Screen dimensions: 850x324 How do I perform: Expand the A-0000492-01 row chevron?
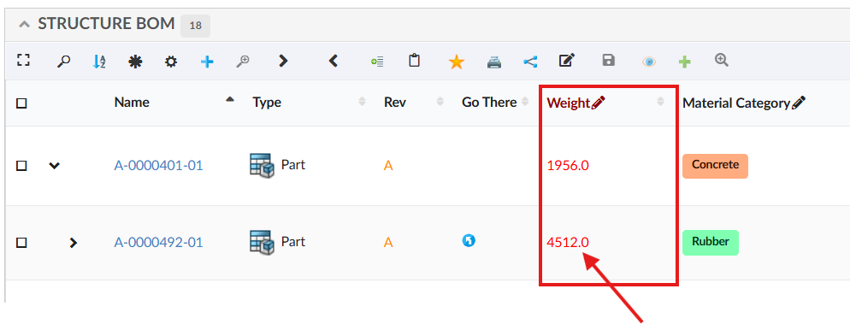click(74, 242)
